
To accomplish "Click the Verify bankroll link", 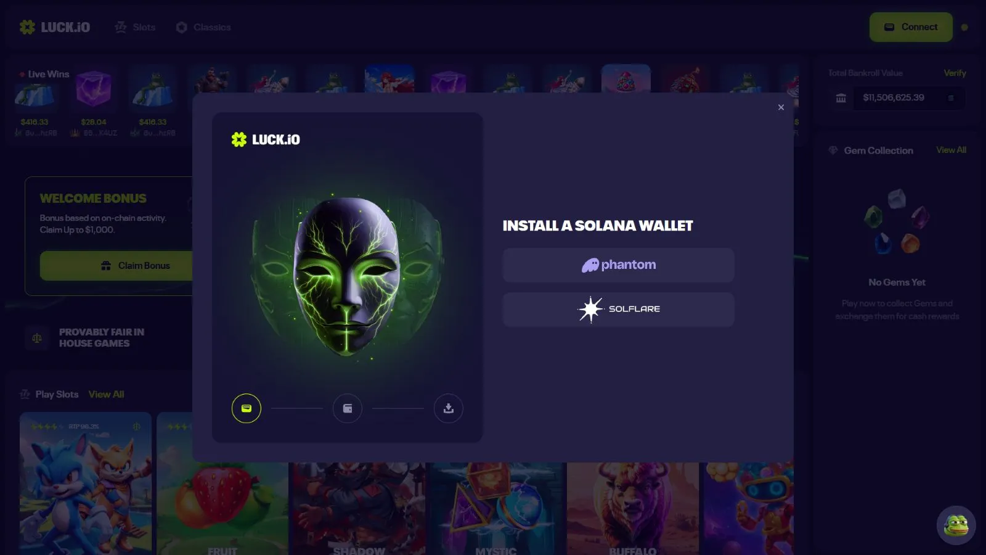I will (955, 73).
